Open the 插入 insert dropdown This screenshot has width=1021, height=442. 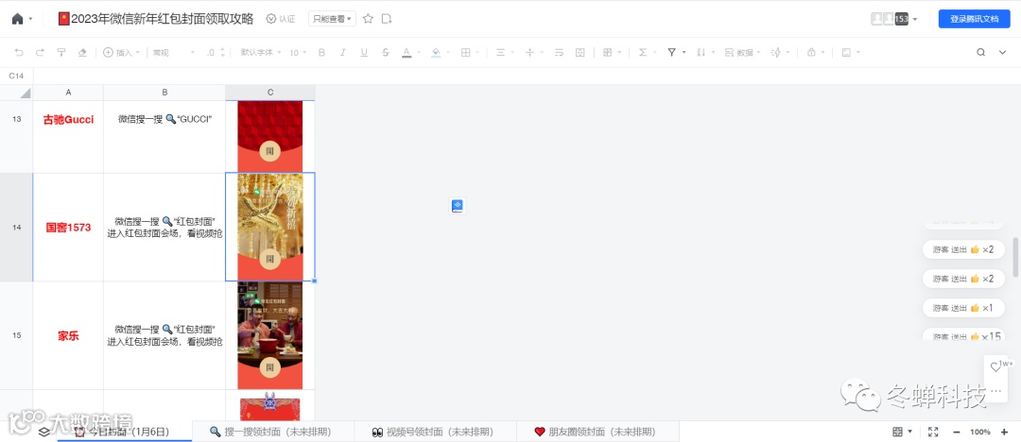coord(122,53)
